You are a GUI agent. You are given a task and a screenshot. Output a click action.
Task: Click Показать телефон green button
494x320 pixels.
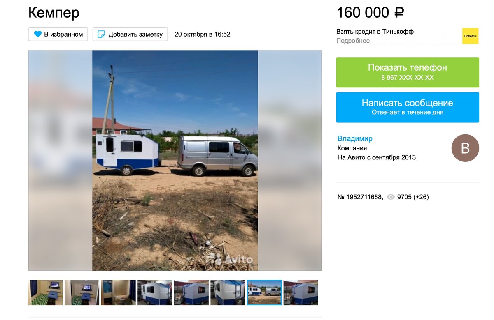pos(408,72)
